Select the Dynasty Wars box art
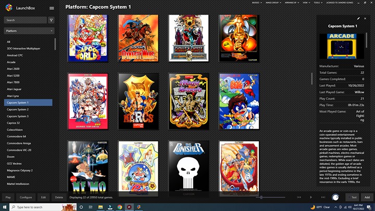375x211 pixels. 138,38
